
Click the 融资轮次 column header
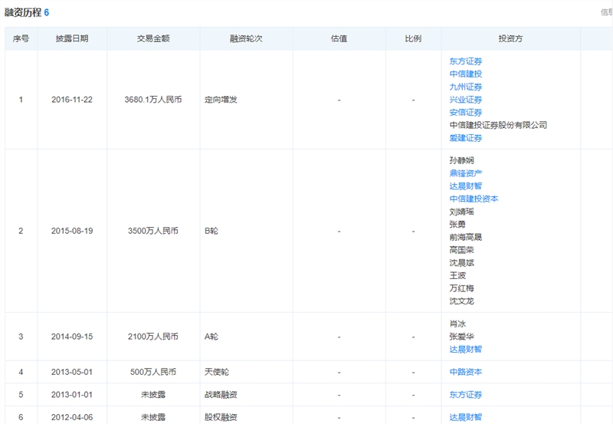click(x=246, y=38)
